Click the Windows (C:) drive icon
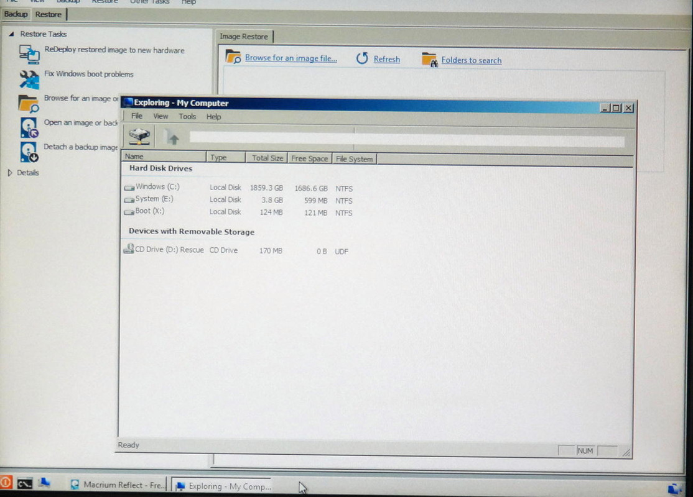Screen dimensions: 693x497 129,188
